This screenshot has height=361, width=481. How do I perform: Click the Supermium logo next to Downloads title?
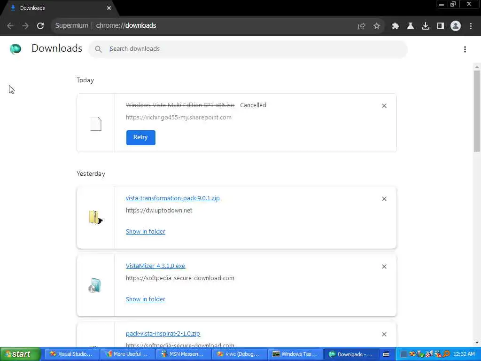coord(16,49)
